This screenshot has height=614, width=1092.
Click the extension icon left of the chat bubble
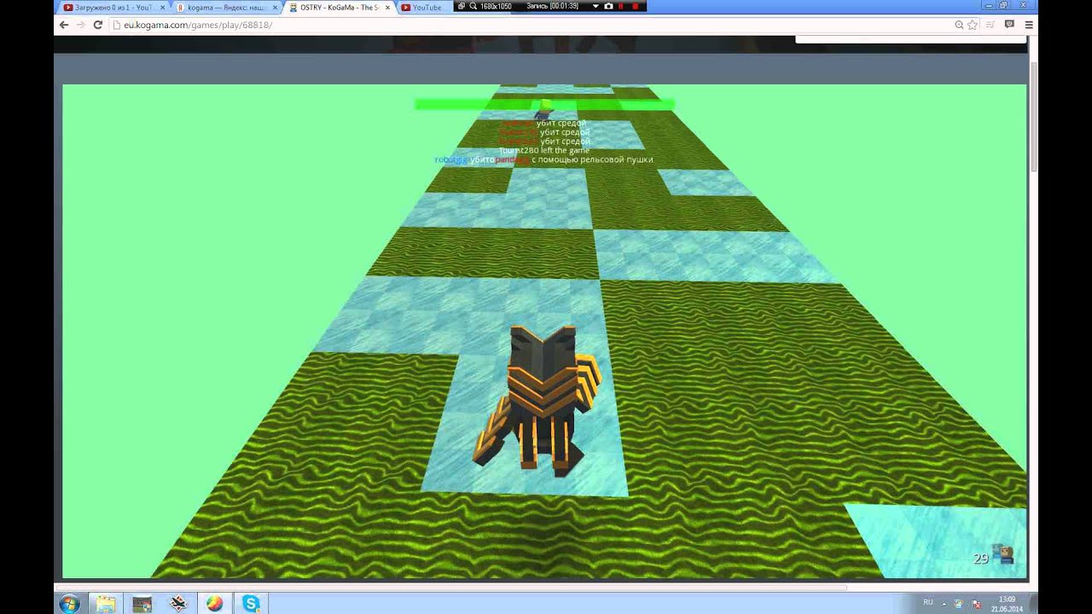pos(991,25)
